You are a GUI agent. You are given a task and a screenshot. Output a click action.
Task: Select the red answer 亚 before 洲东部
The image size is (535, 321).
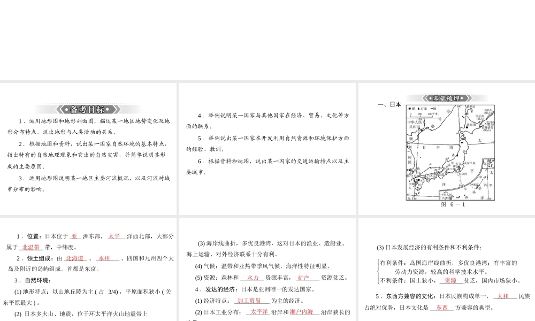[74, 236]
